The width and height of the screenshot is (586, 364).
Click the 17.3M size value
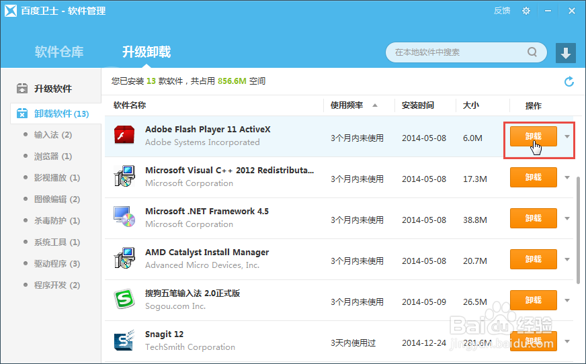(475, 179)
